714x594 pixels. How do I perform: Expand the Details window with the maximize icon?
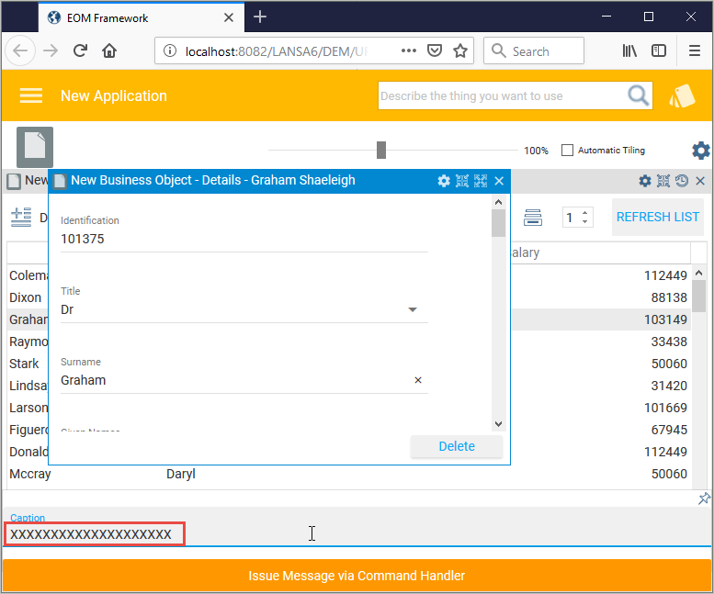click(481, 181)
